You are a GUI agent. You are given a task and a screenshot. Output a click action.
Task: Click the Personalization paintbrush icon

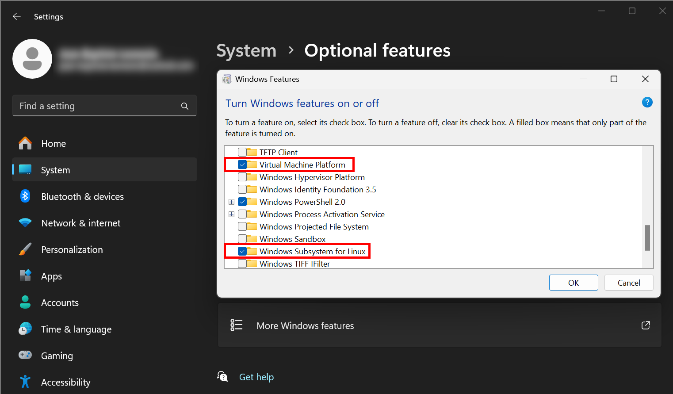point(25,249)
